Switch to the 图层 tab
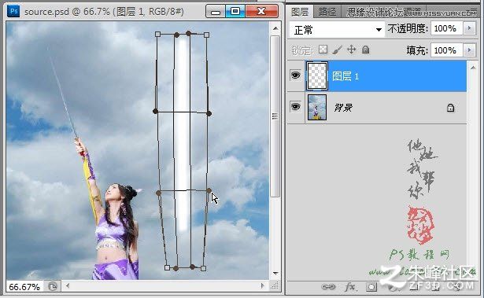The width and height of the screenshot is (484, 298). (300, 12)
